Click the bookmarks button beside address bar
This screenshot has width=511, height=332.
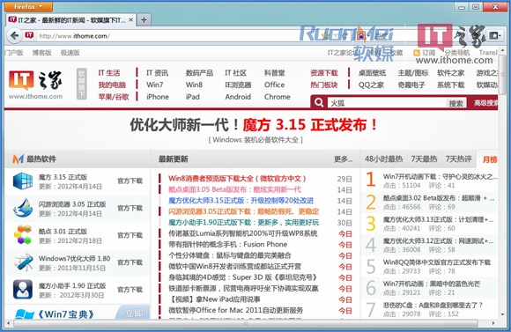pyautogui.click(x=494, y=35)
